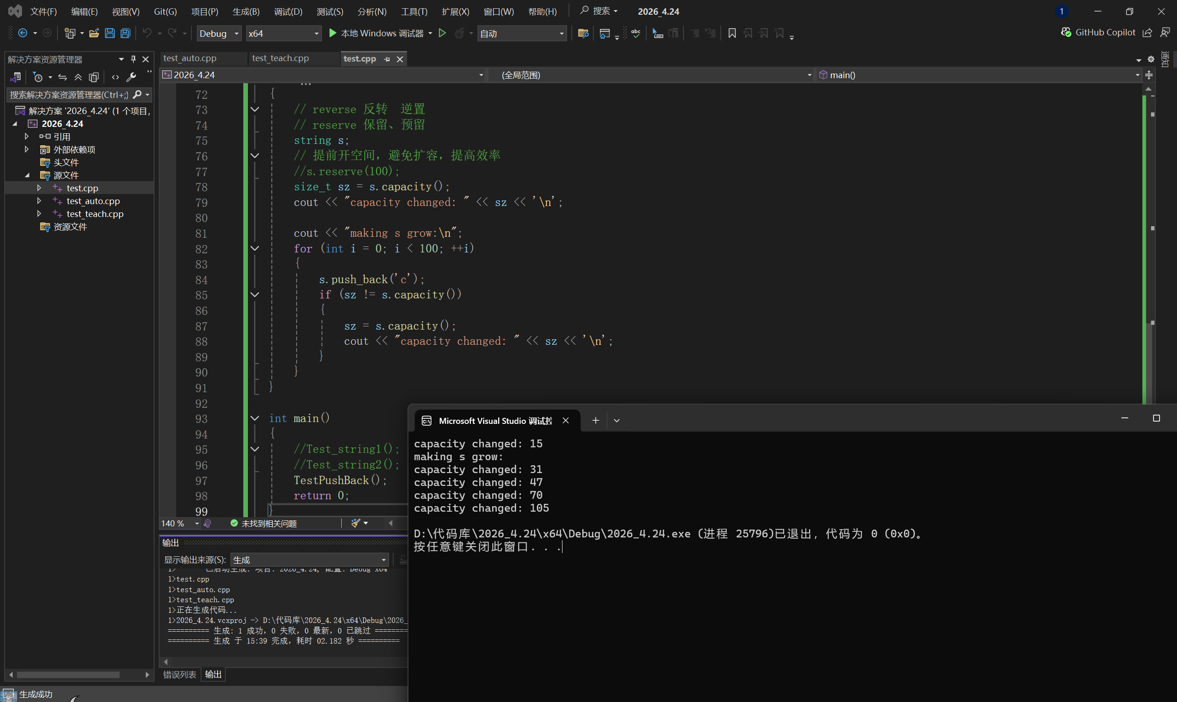
Task: Collapse all in Solution Explorer toolbar
Action: [78, 77]
